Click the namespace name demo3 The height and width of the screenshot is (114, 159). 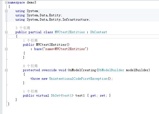pos(31,2)
